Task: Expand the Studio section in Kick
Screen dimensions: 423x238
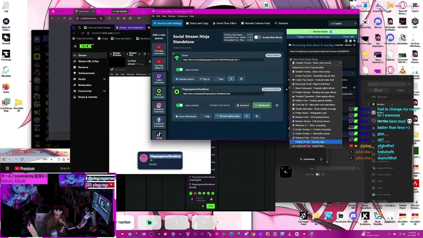Action: click(104, 79)
